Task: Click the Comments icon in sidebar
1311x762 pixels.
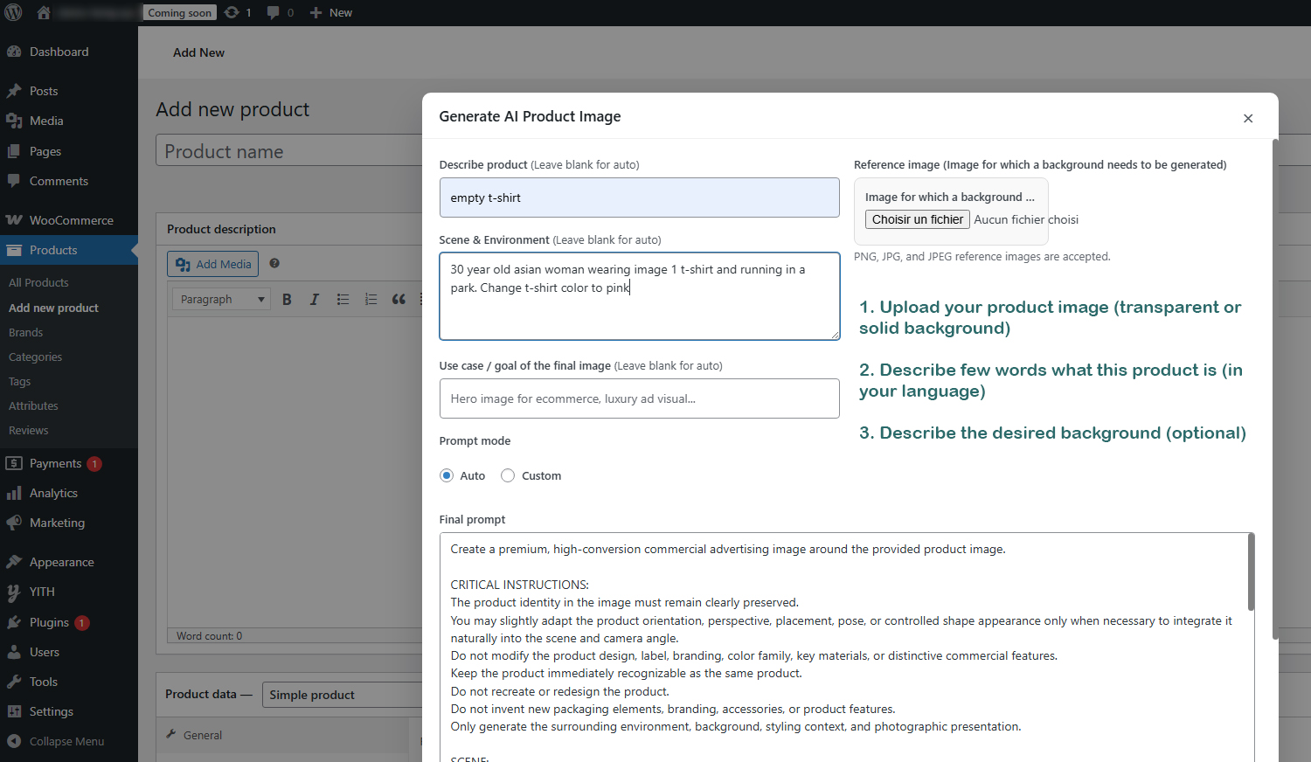Action: tap(14, 181)
